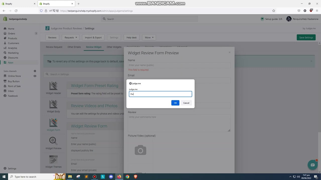Open PenquinsHelp Hackerone account menu
Image resolution: width=321 pixels, height=180 pixels.
click(302, 19)
